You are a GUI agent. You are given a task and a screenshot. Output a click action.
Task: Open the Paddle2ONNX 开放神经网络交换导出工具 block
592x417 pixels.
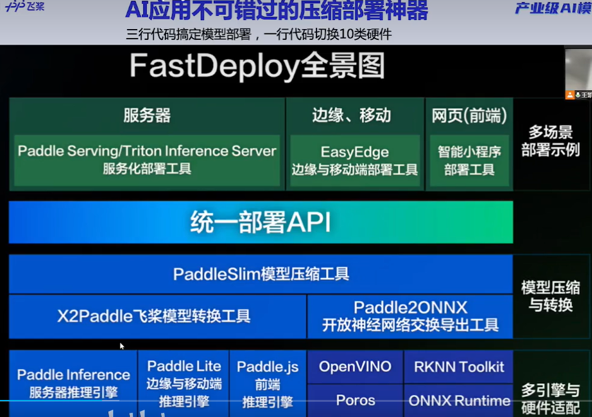pyautogui.click(x=411, y=315)
